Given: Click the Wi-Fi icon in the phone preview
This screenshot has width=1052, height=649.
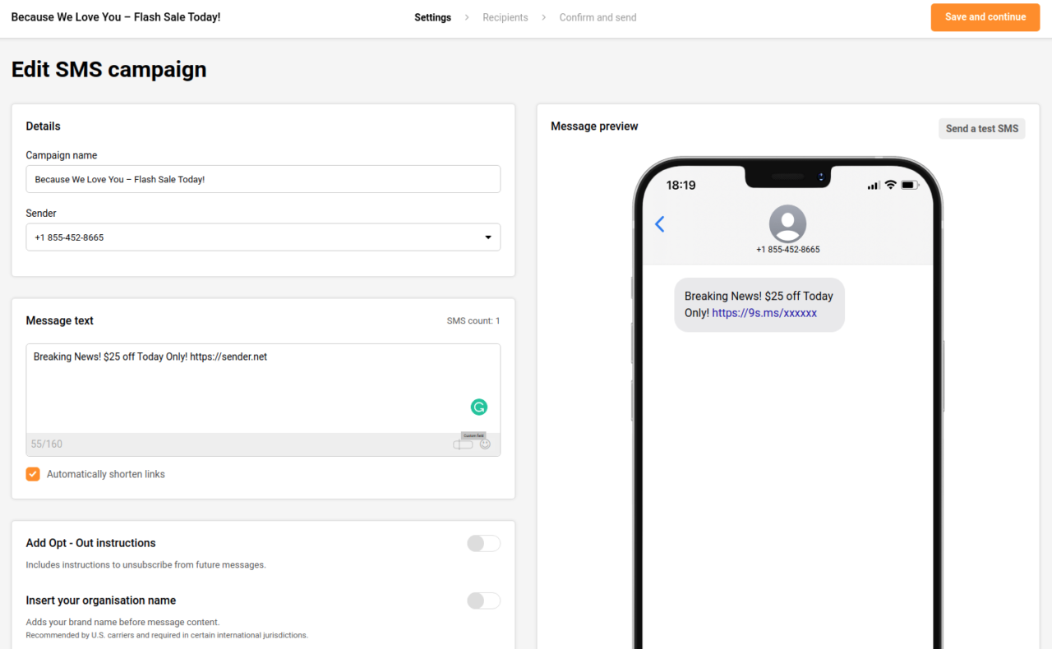Looking at the screenshot, I should (x=890, y=185).
